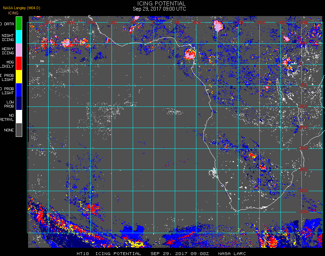Click the white NO RETRVL legend swatch

(19, 117)
